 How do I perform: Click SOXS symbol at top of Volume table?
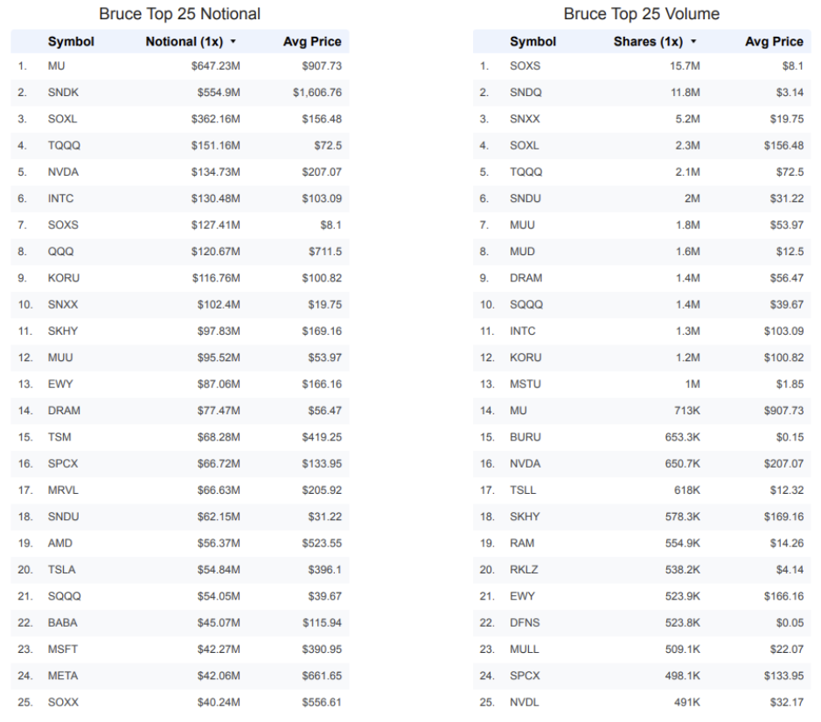[525, 66]
